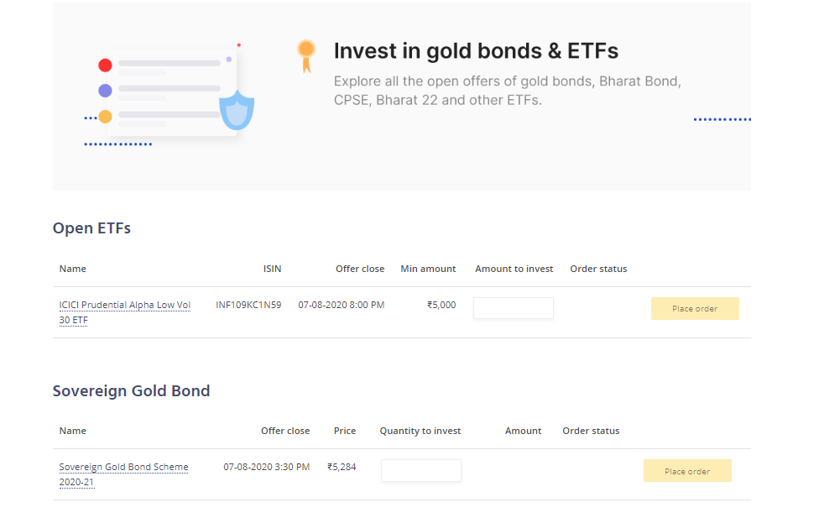
Task: Click the ISIN value INF109KC1N59
Action: [x=248, y=305]
